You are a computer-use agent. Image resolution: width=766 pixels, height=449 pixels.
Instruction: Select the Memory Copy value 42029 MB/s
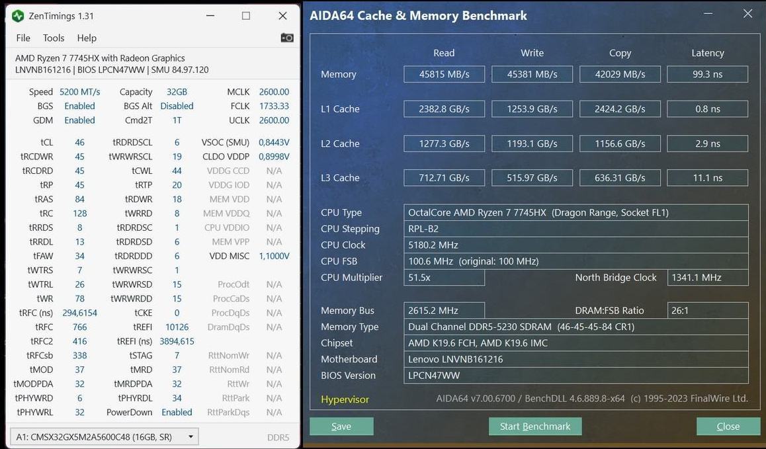coord(620,74)
